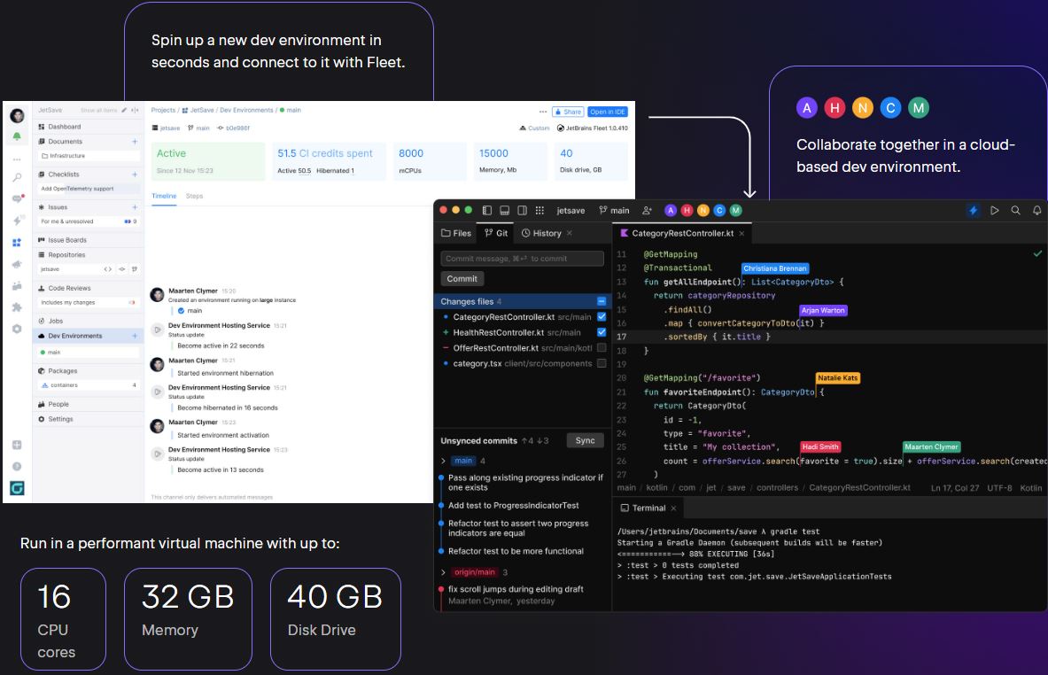Image resolution: width=1048 pixels, height=675 pixels.
Task: Open the Steps tab in Space
Action: tap(195, 197)
